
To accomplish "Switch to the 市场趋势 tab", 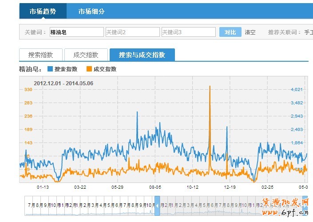I will (43, 11).
